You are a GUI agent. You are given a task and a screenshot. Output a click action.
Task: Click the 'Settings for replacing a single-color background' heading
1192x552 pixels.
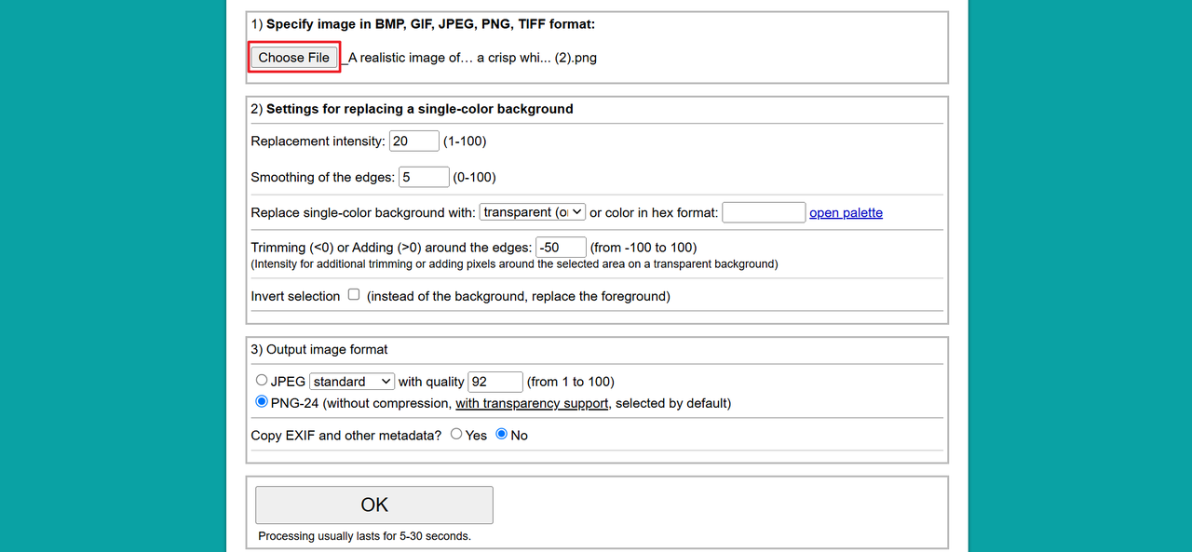419,109
